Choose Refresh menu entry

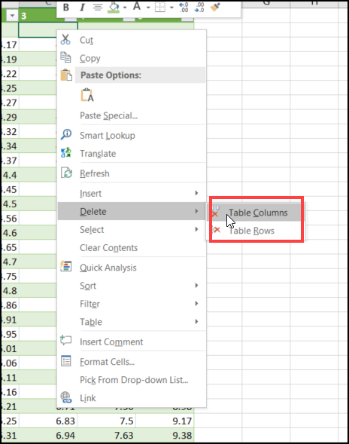pos(94,173)
